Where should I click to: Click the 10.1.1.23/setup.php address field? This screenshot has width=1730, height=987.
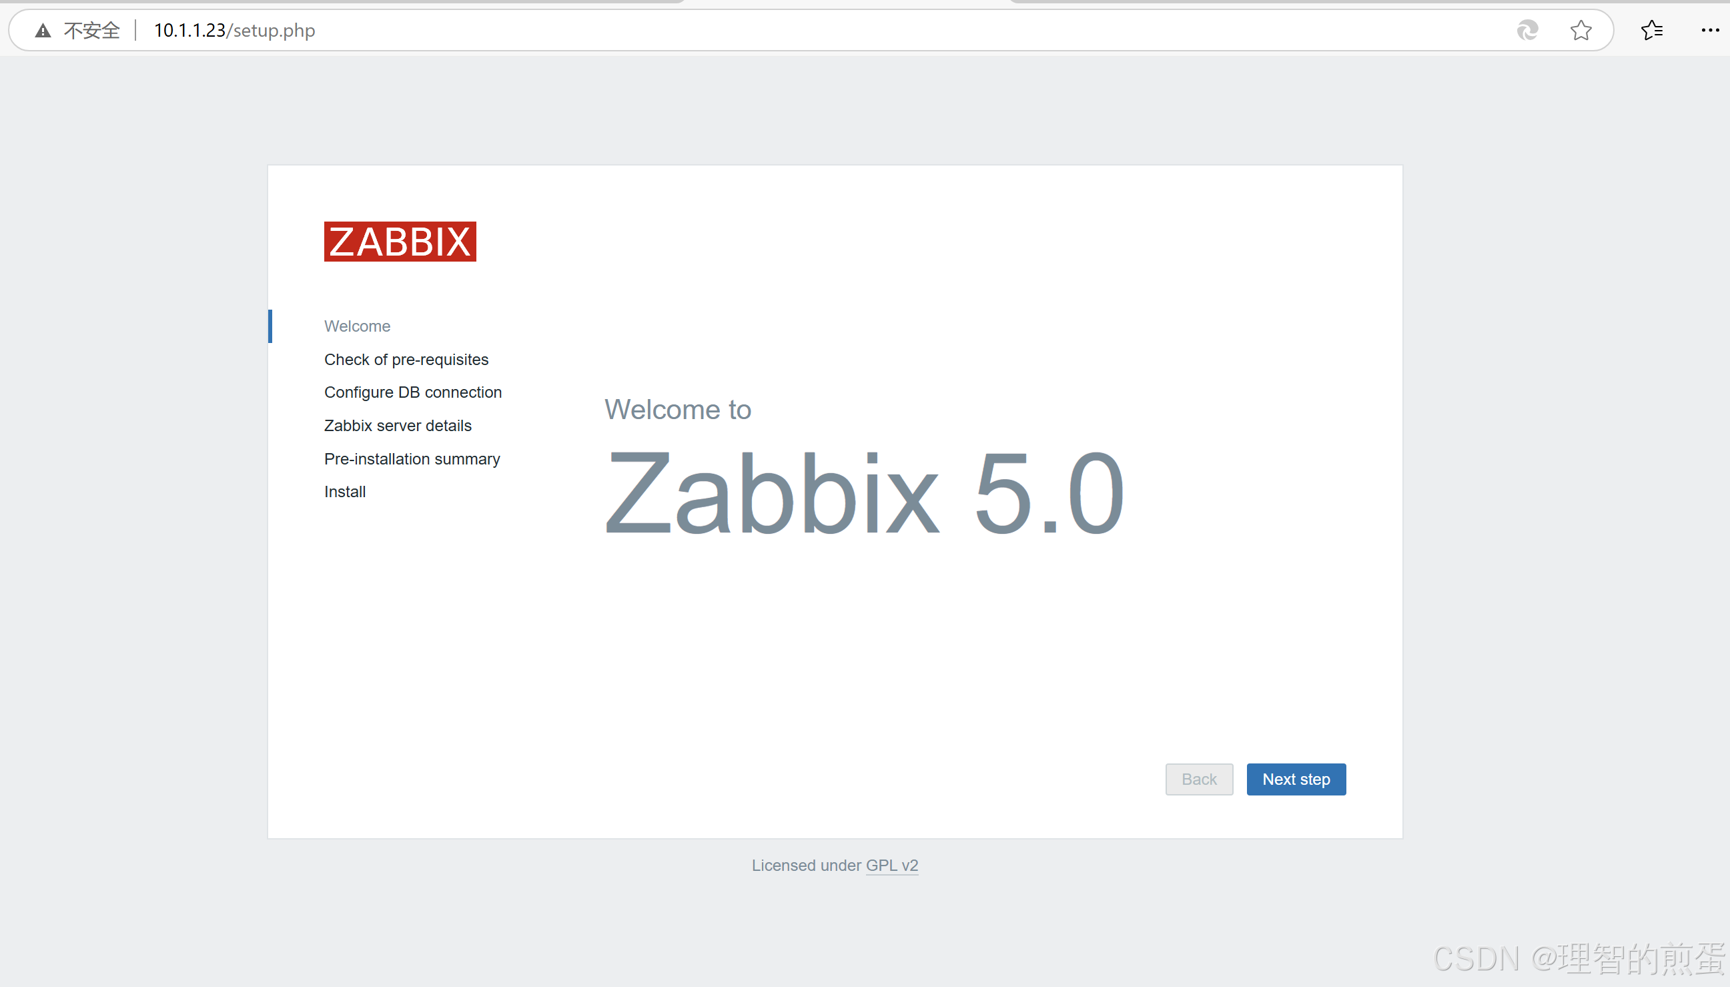pyautogui.click(x=234, y=31)
